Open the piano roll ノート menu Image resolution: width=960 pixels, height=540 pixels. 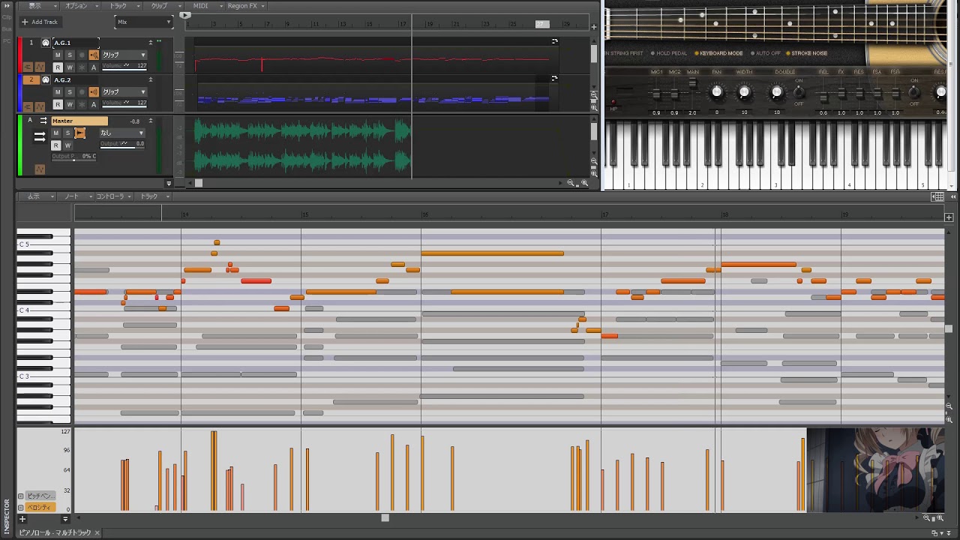pos(71,196)
